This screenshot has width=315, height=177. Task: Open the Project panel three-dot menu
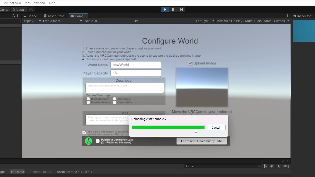[x=287, y=161]
